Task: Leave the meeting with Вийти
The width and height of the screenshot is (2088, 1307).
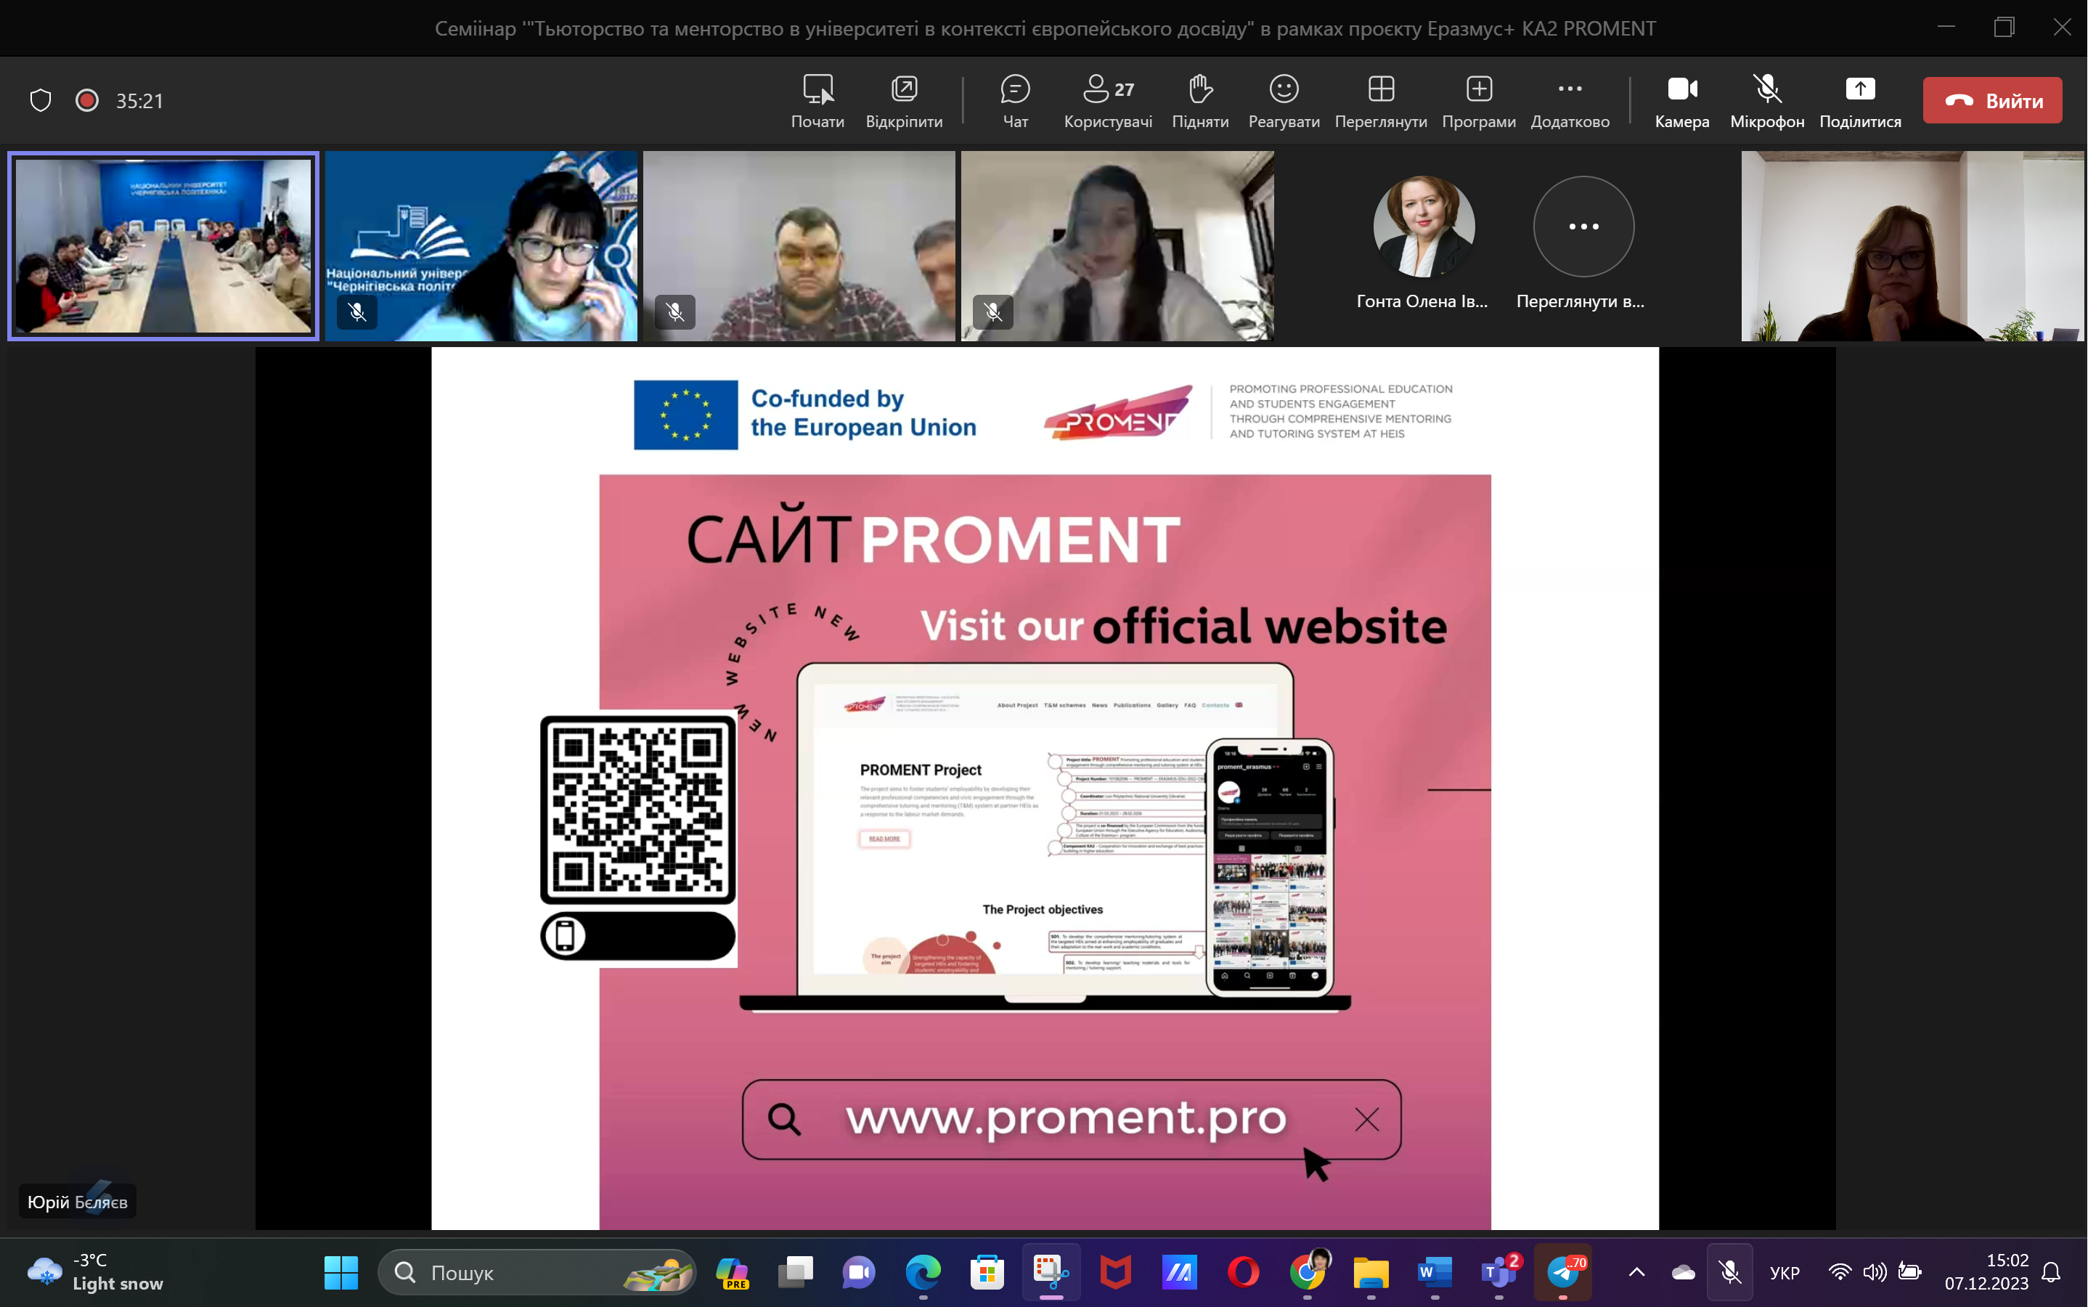Action: pyautogui.click(x=1991, y=100)
